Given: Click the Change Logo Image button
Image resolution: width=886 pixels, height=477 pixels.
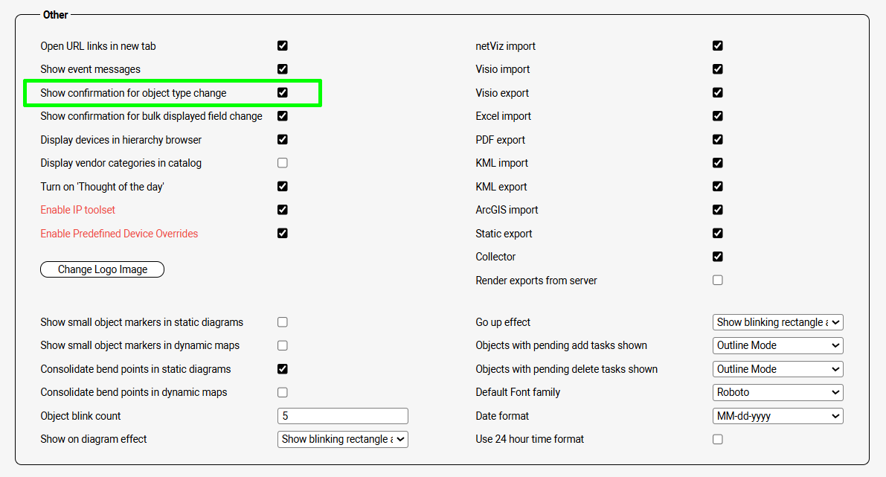Looking at the screenshot, I should pyautogui.click(x=102, y=269).
